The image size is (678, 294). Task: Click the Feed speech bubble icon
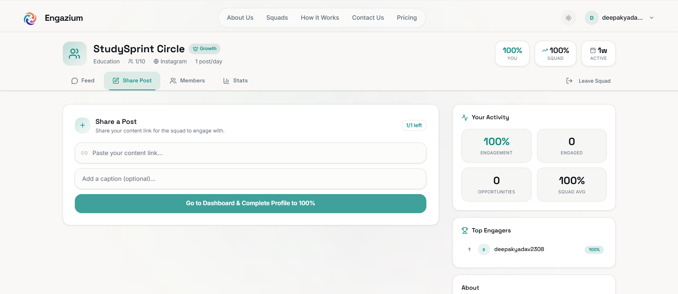tap(74, 81)
